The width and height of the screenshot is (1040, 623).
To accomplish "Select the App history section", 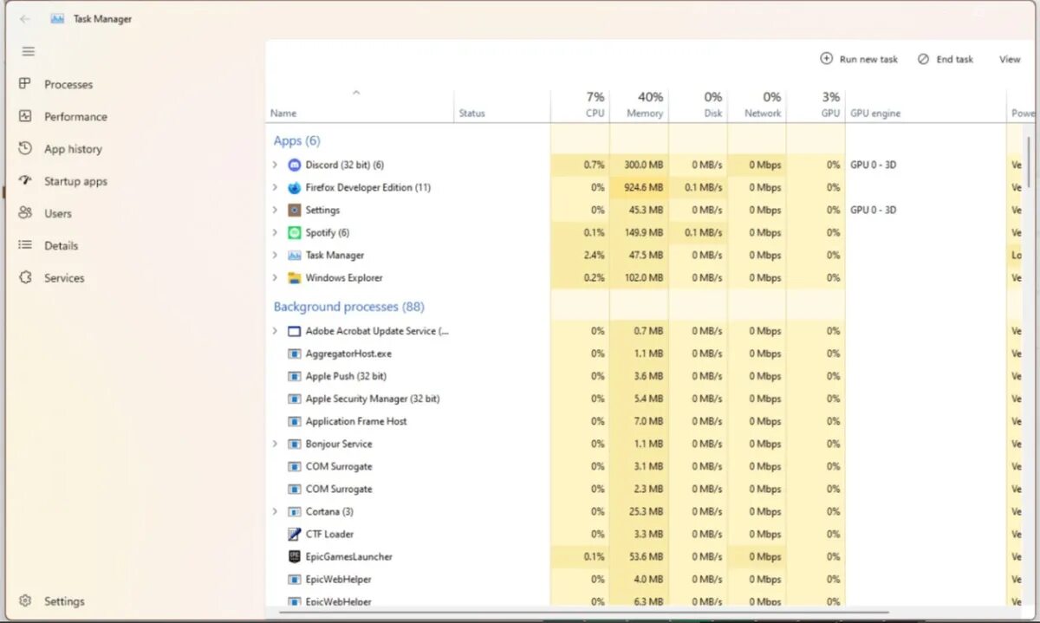I will click(72, 148).
